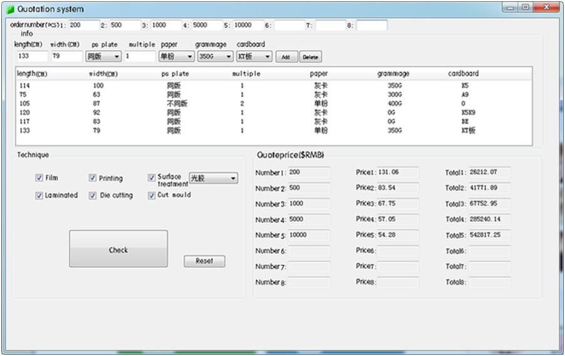Click the large Check button
The height and width of the screenshot is (356, 565).
tap(118, 249)
